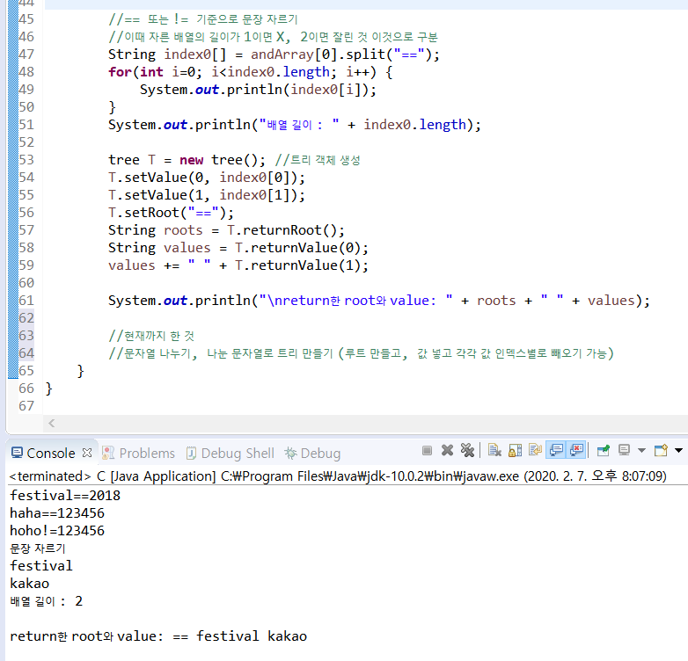Click 'String values = T.returnValue(0);' line
Screen dimensions: 688x661
238,248
